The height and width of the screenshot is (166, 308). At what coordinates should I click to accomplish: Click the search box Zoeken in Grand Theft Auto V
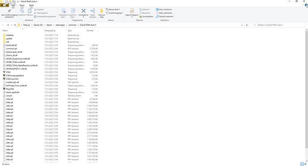[279, 25]
